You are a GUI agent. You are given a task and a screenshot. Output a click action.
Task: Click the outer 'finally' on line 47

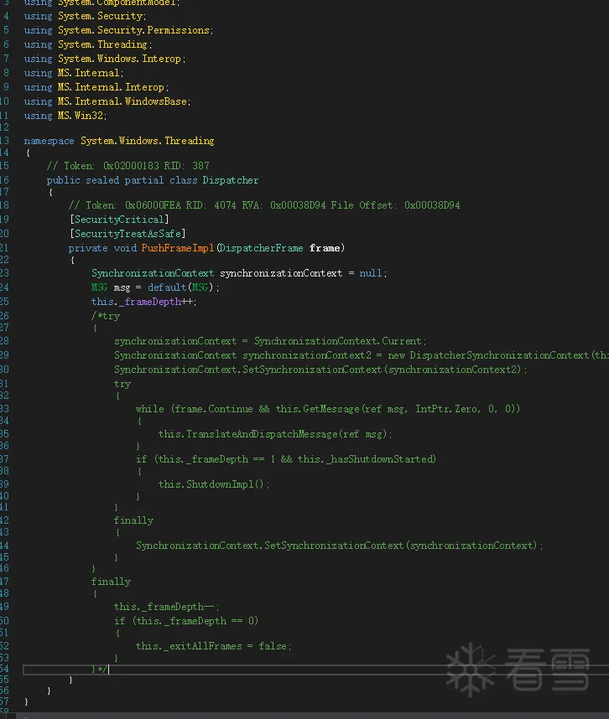point(111,582)
